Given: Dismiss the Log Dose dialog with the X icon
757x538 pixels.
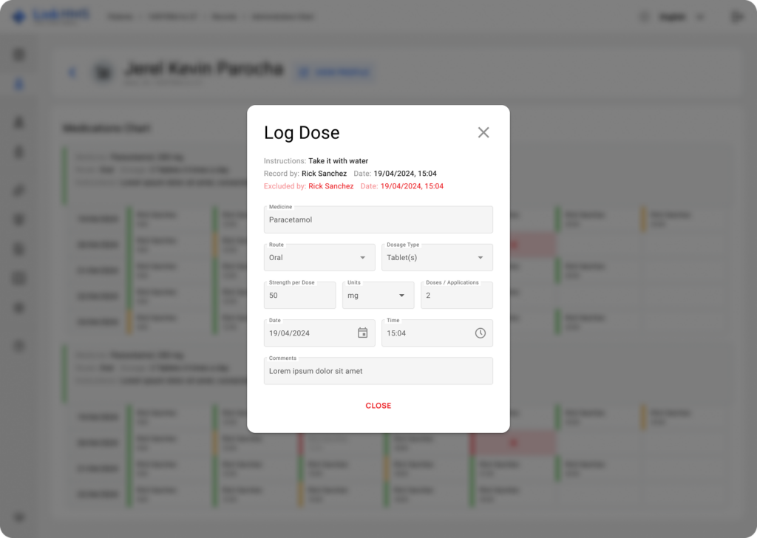Looking at the screenshot, I should [483, 132].
